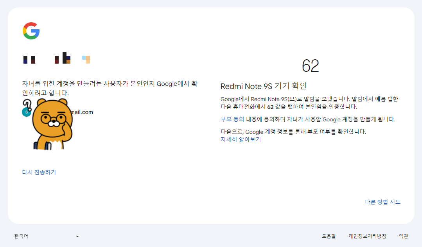This screenshot has width=422, height=247.
Task: Click the Redmi Note 9S 기기 확인 heading
Action: coord(263,86)
